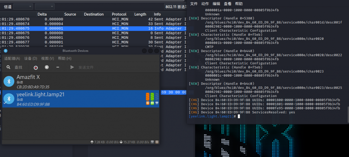Click the blue transmit power bar

tap(157, 97)
